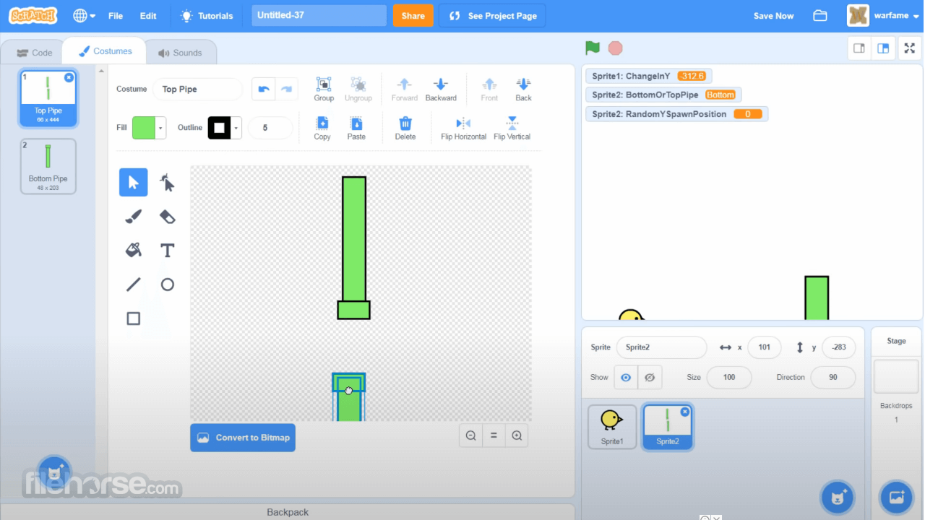Select the Stage backdrop thumbnail

pos(896,376)
